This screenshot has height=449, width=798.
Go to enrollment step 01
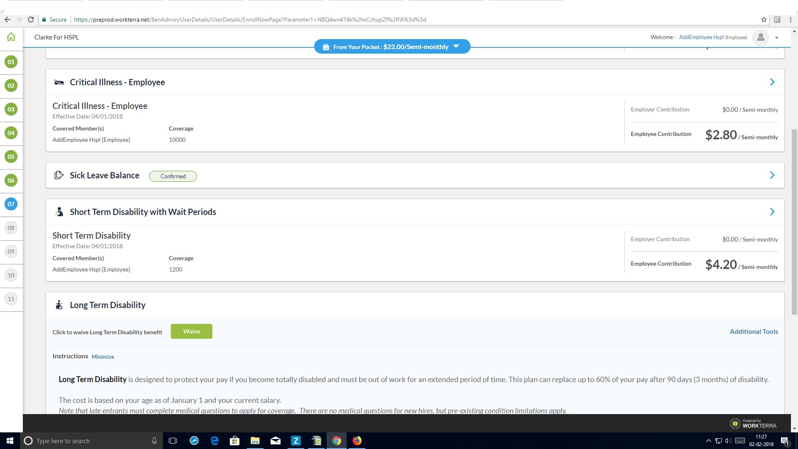click(x=11, y=62)
